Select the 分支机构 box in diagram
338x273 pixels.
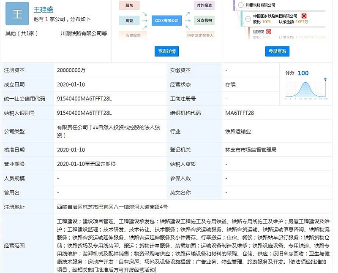pyautogui.click(x=204, y=20)
